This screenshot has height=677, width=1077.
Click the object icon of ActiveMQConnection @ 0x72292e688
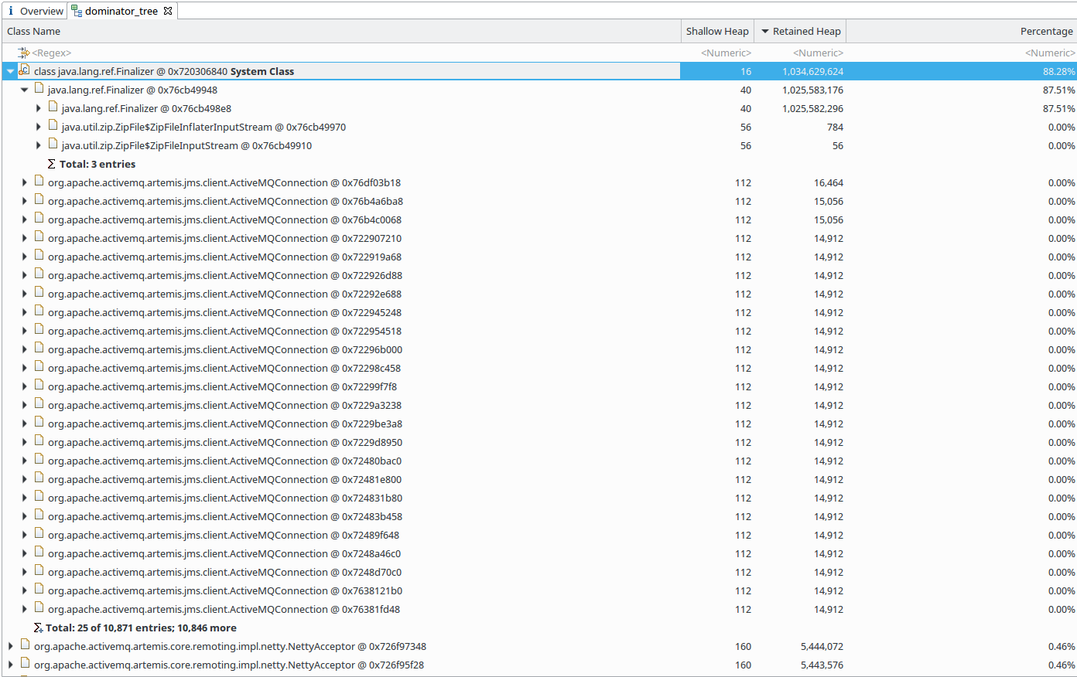click(x=39, y=293)
